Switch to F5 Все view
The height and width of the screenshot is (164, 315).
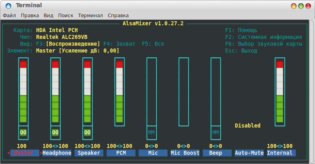(153, 44)
